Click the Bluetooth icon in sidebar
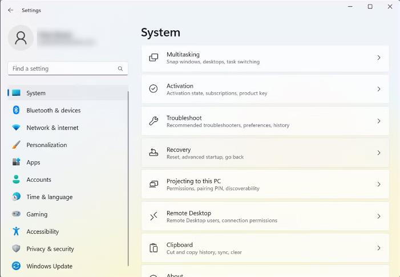The image size is (400, 277). click(16, 110)
